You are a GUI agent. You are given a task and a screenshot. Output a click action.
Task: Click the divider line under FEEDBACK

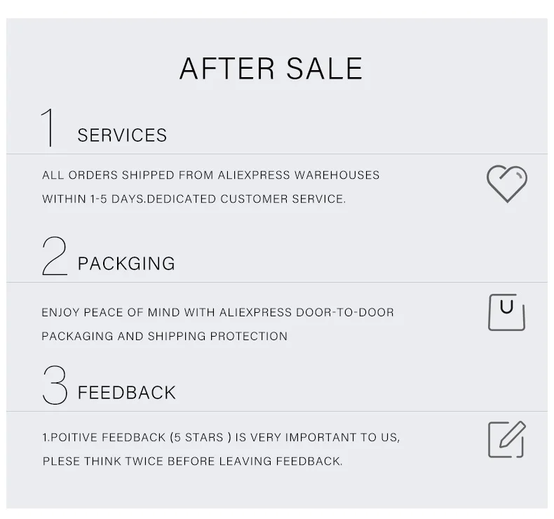[x=277, y=411]
